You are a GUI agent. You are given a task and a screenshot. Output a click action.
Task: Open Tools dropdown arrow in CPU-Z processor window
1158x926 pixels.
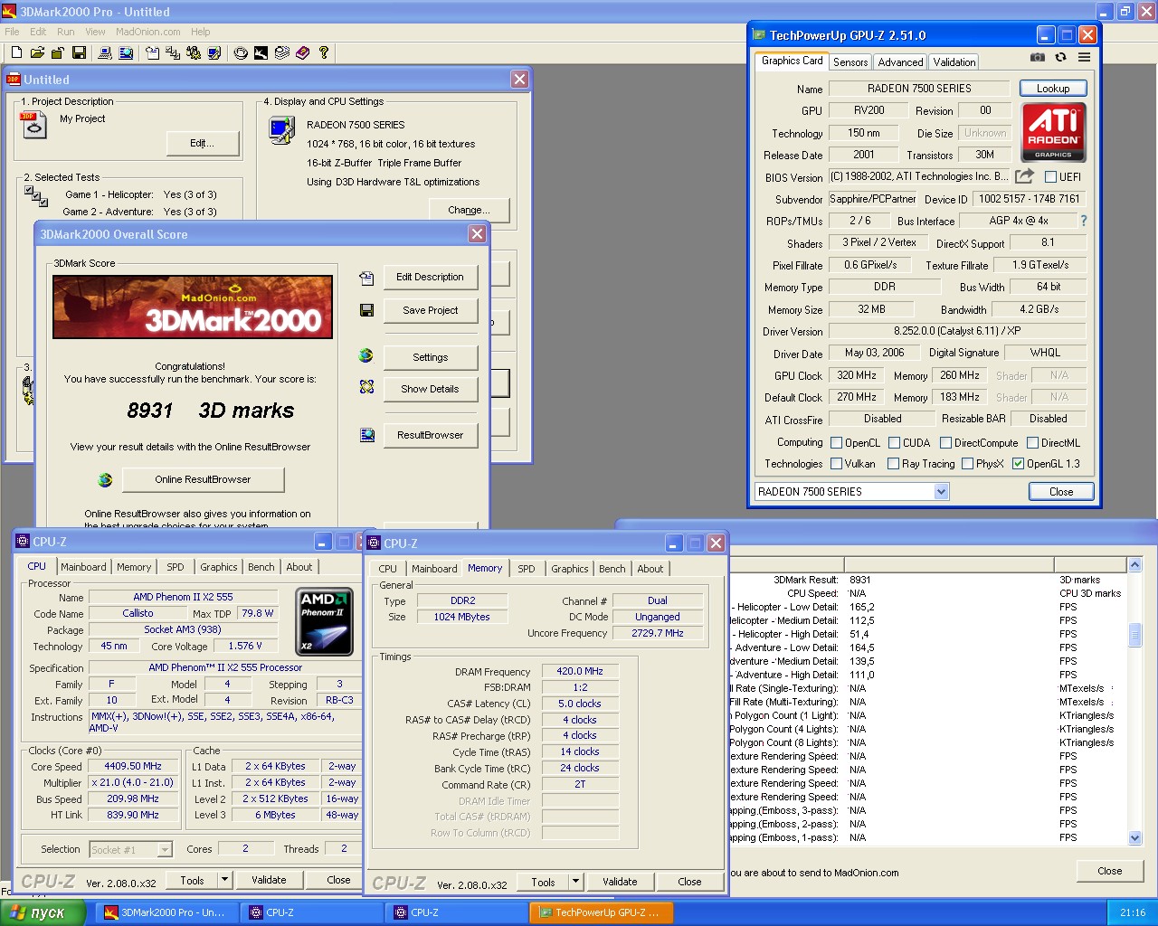point(224,880)
